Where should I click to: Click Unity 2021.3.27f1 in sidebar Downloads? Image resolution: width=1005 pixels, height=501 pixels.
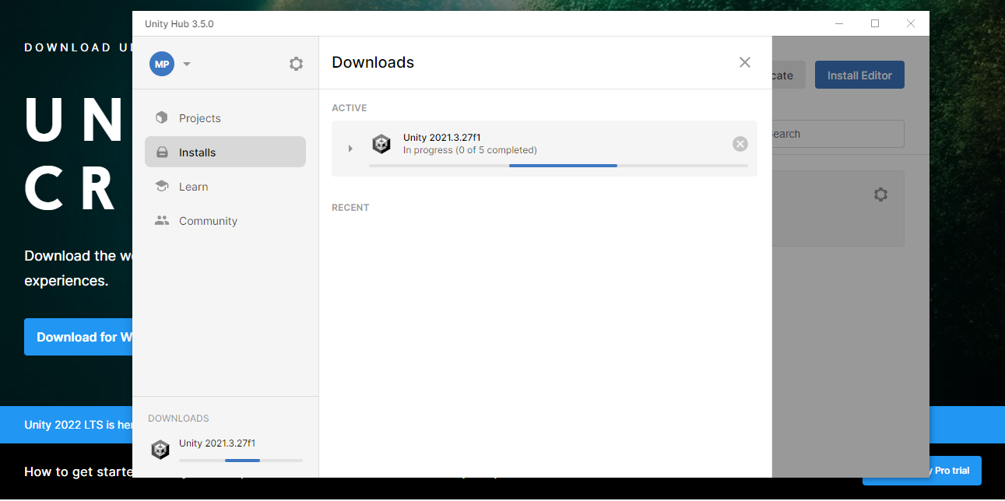coord(217,443)
